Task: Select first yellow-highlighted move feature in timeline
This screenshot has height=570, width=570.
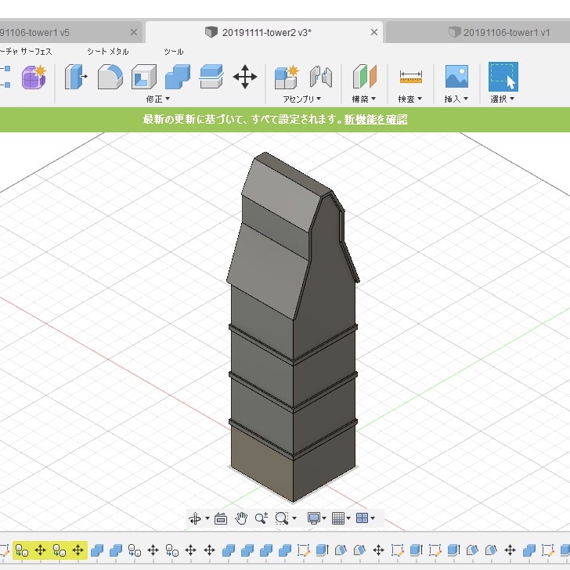Action: tap(41, 550)
